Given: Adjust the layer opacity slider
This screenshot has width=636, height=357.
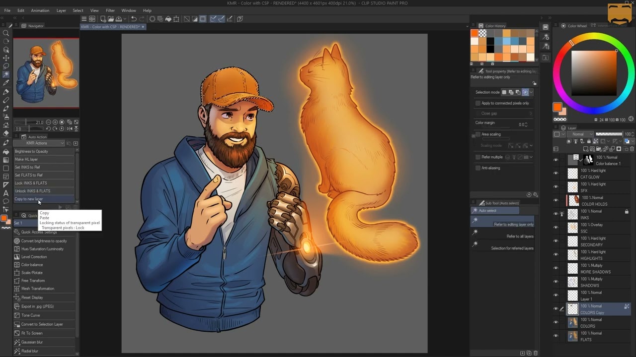Looking at the screenshot, I should point(609,134).
